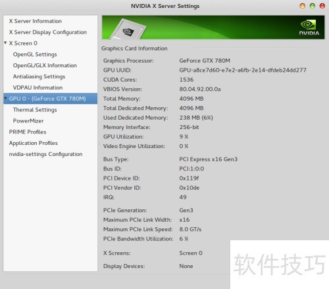
Task: Open nvidia-settings Configuration
Action: tap(45, 154)
